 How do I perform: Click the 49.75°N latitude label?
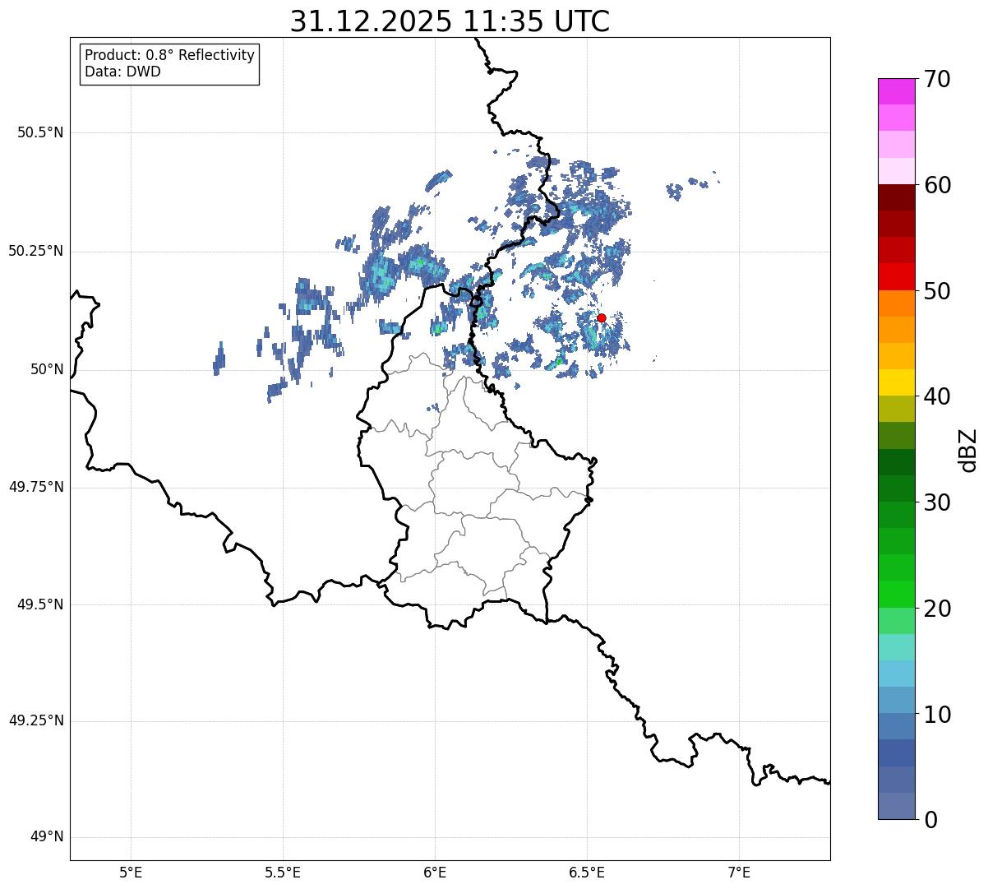pyautogui.click(x=36, y=487)
